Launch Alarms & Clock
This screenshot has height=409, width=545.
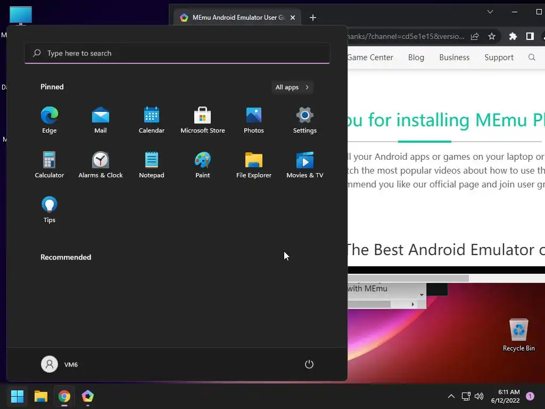pyautogui.click(x=101, y=165)
